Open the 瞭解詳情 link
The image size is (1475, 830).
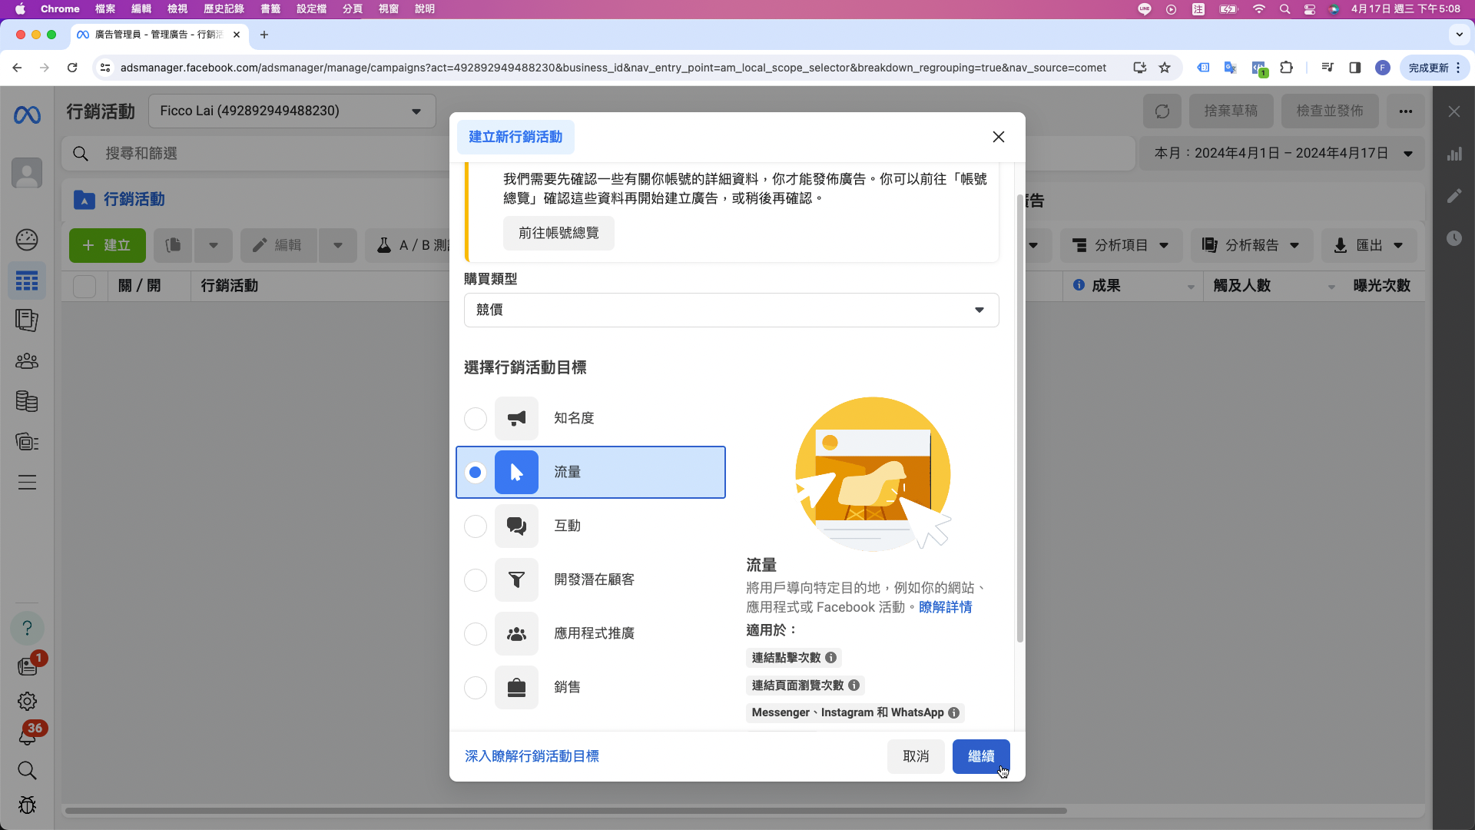point(946,607)
